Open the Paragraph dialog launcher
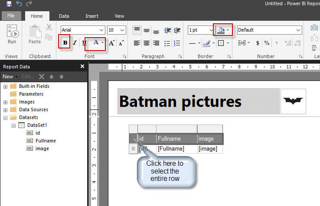Screen dimensions: 320x206 [180, 56]
